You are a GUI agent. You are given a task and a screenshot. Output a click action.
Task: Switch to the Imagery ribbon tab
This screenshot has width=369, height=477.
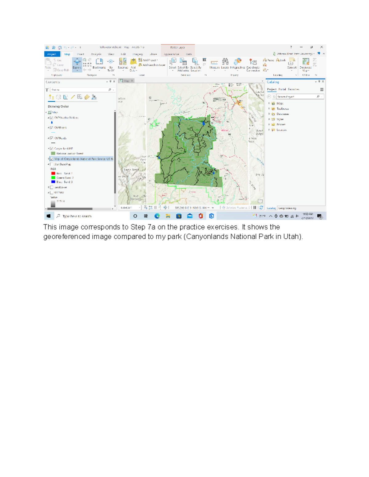137,54
